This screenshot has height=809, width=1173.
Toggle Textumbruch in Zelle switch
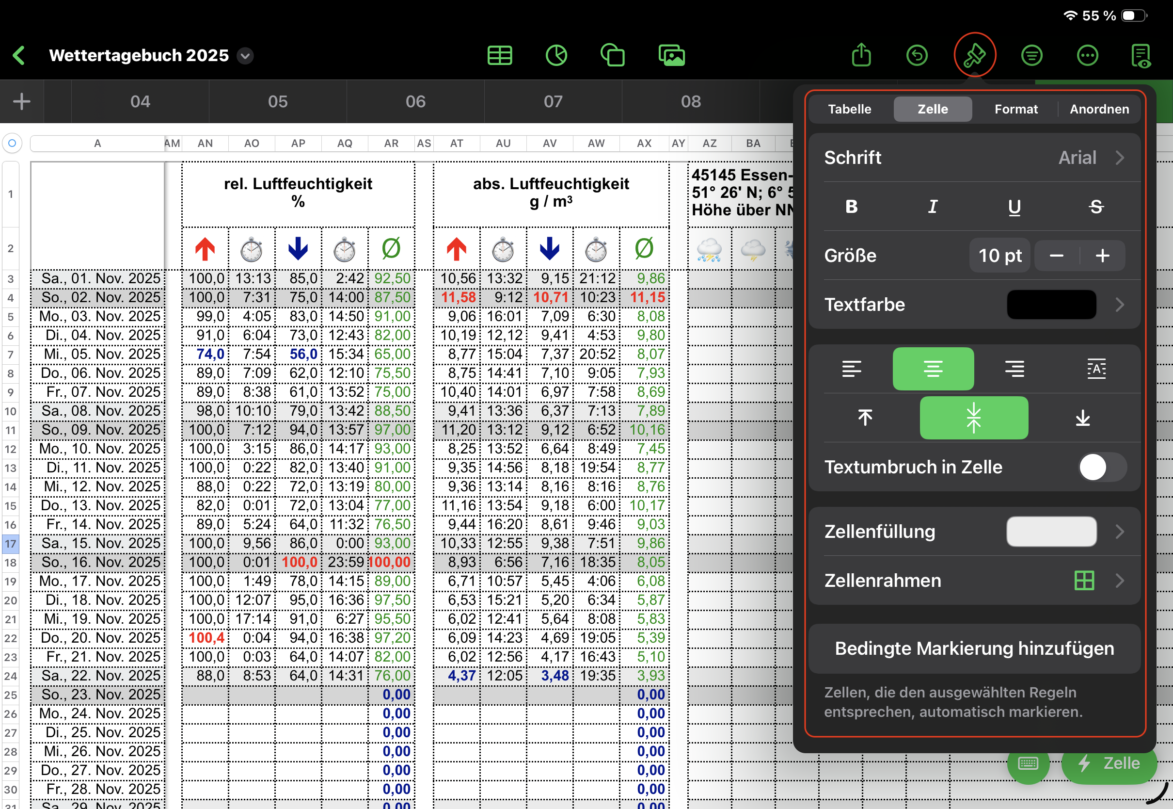pyautogui.click(x=1102, y=467)
